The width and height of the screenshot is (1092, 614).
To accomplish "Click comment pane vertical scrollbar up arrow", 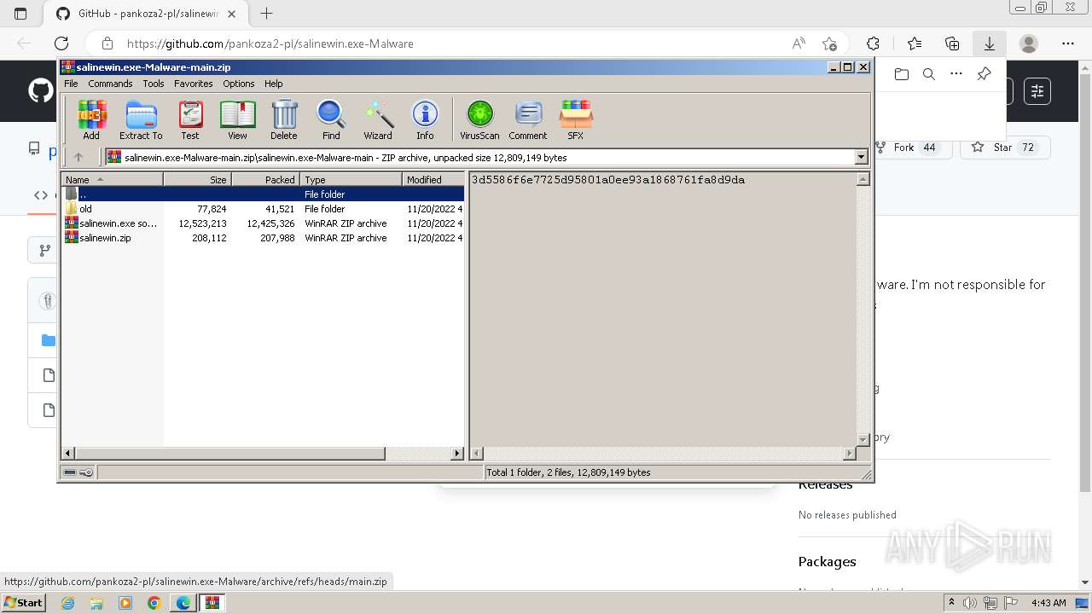I will pyautogui.click(x=863, y=179).
